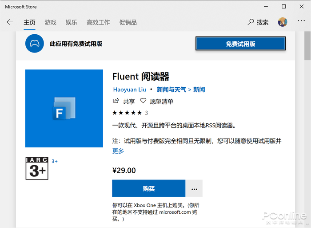Click the 购买 button
The width and height of the screenshot is (311, 228).
click(148, 188)
